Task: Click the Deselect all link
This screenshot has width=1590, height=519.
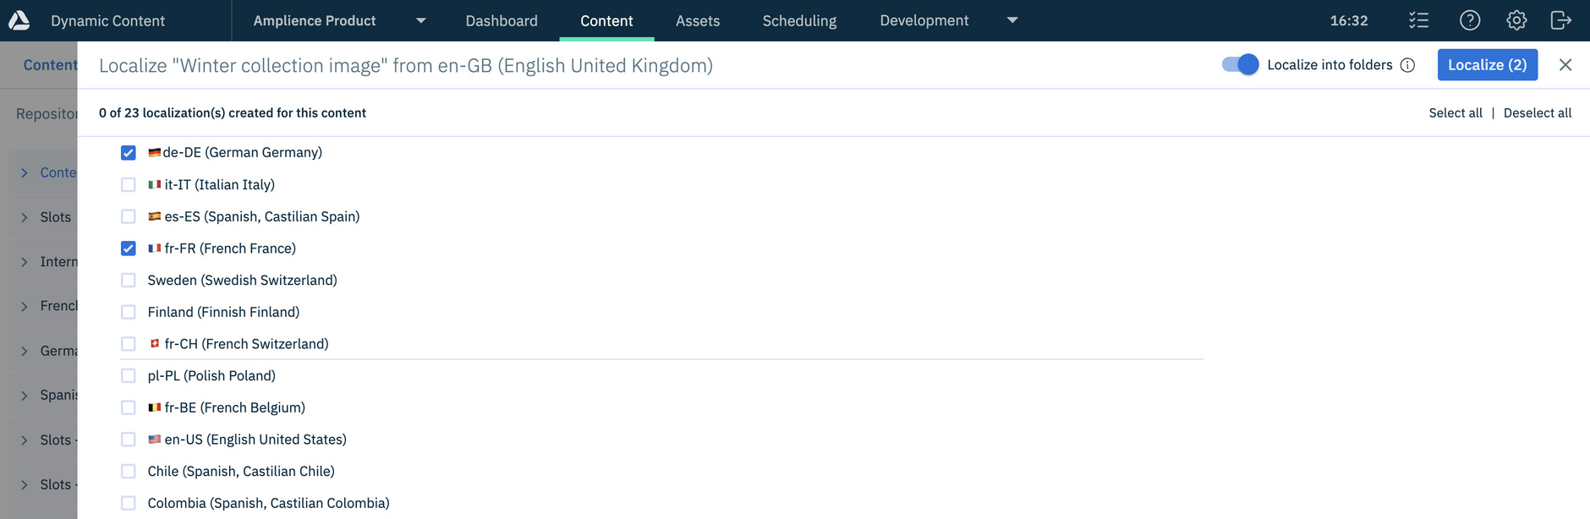Action: click(x=1538, y=113)
